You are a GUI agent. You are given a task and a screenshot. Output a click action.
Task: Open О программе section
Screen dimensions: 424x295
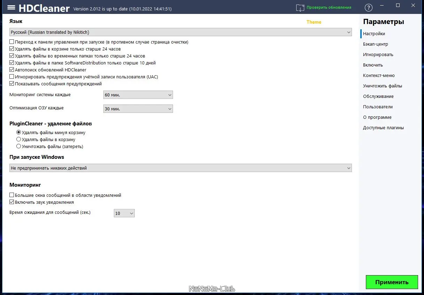point(377,117)
